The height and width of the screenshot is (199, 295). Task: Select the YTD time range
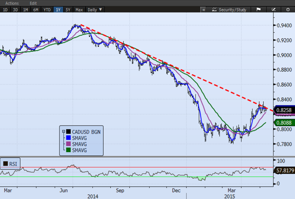46,10
